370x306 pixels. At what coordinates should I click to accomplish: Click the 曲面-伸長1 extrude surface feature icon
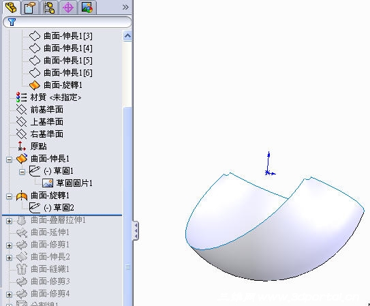[x=22, y=159]
